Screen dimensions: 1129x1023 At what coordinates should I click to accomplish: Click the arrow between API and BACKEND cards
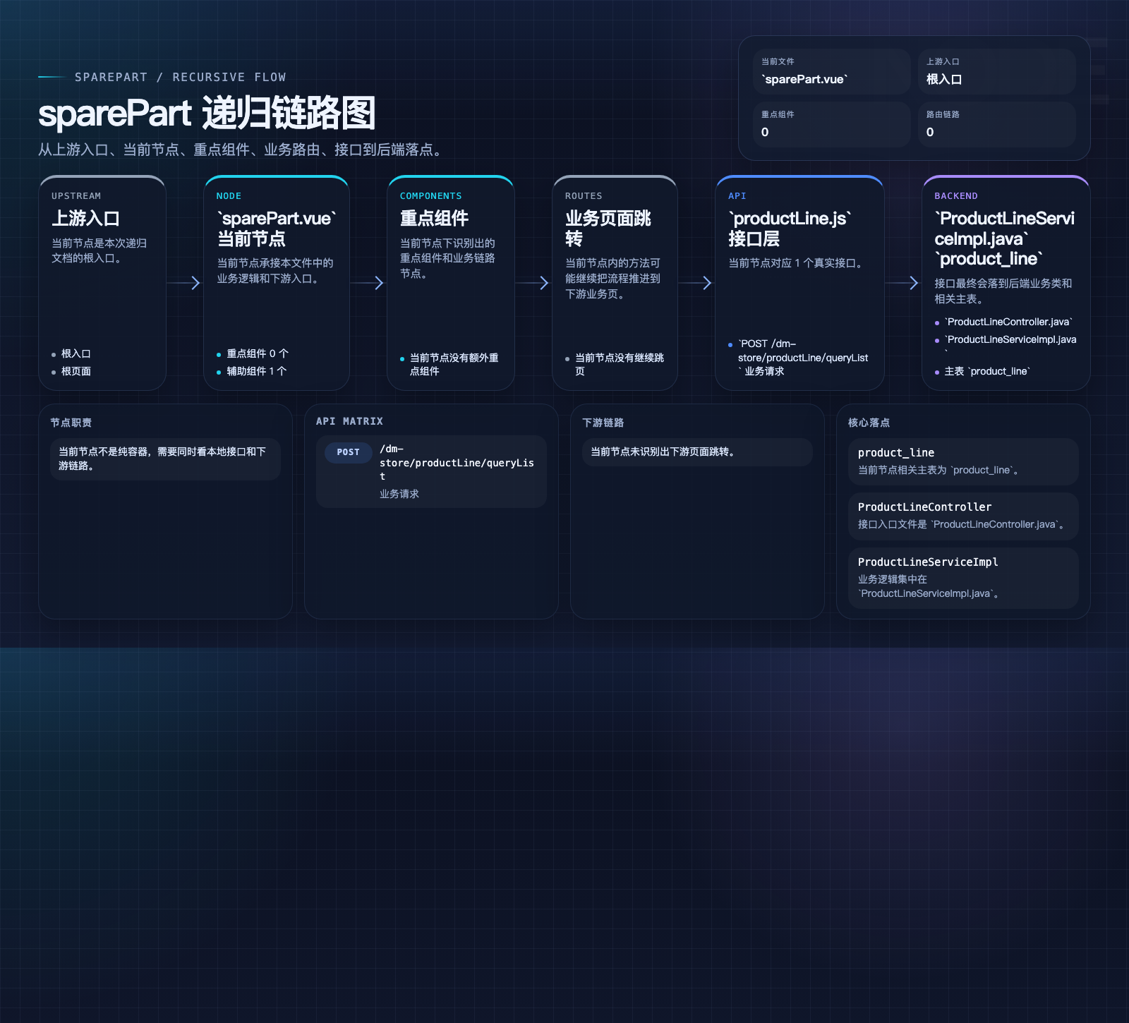click(x=903, y=283)
